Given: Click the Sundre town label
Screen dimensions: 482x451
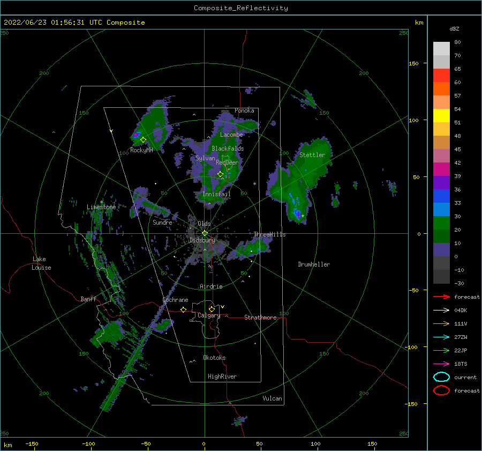Looking at the screenshot, I should click(x=163, y=222).
